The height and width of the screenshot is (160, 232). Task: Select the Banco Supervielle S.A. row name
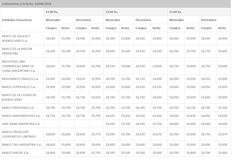[x=19, y=87]
